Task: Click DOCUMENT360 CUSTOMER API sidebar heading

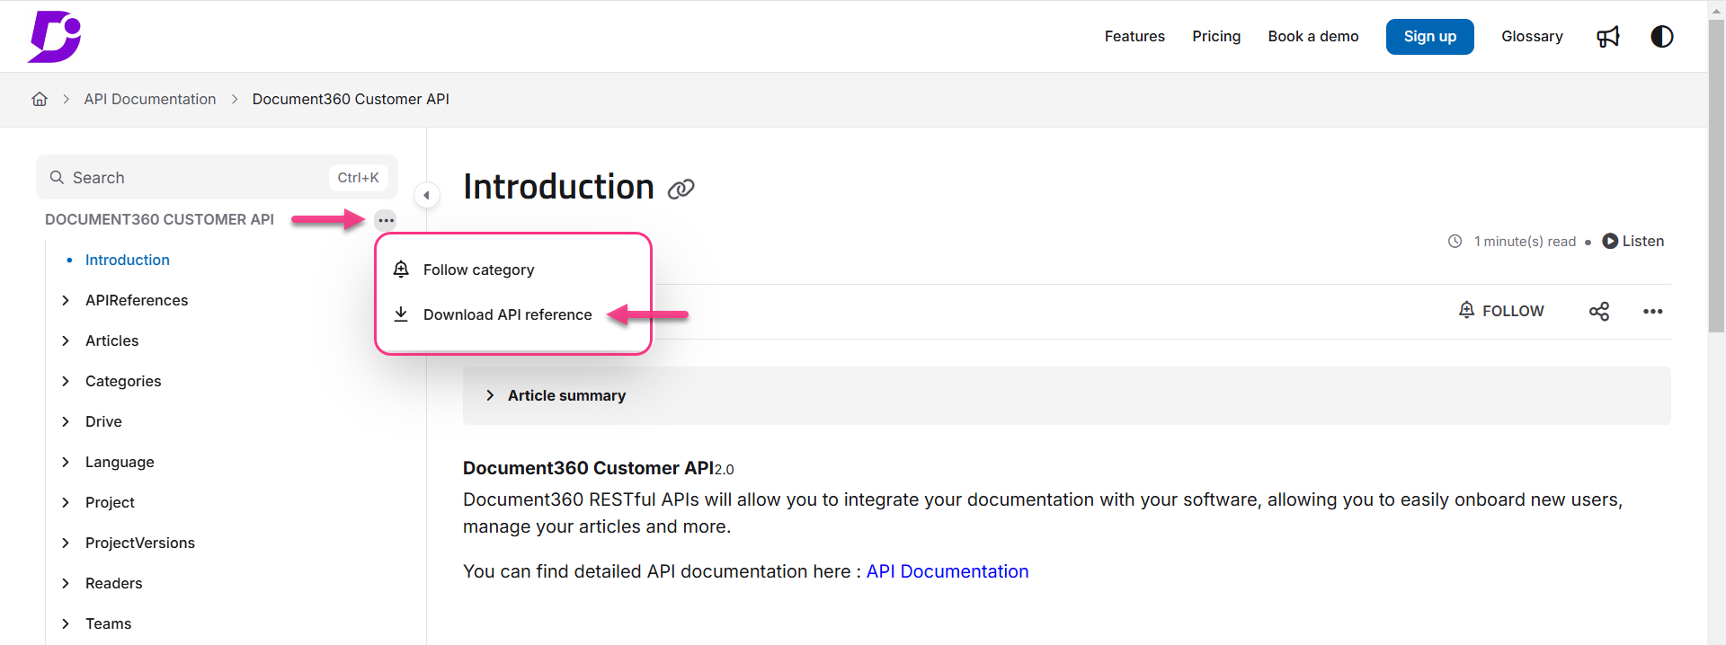Action: [159, 219]
